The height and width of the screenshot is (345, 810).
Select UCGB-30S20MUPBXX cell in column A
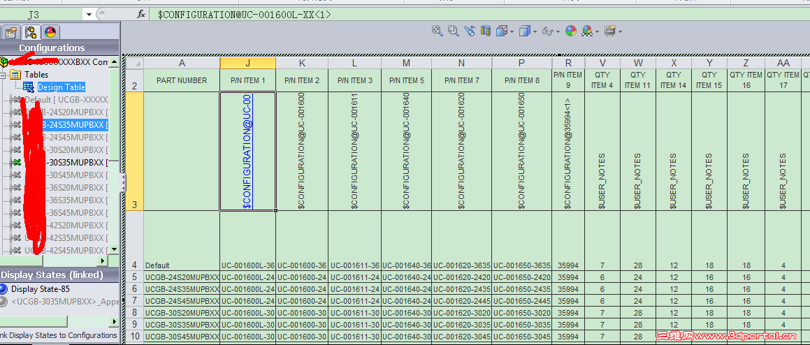coord(182,312)
